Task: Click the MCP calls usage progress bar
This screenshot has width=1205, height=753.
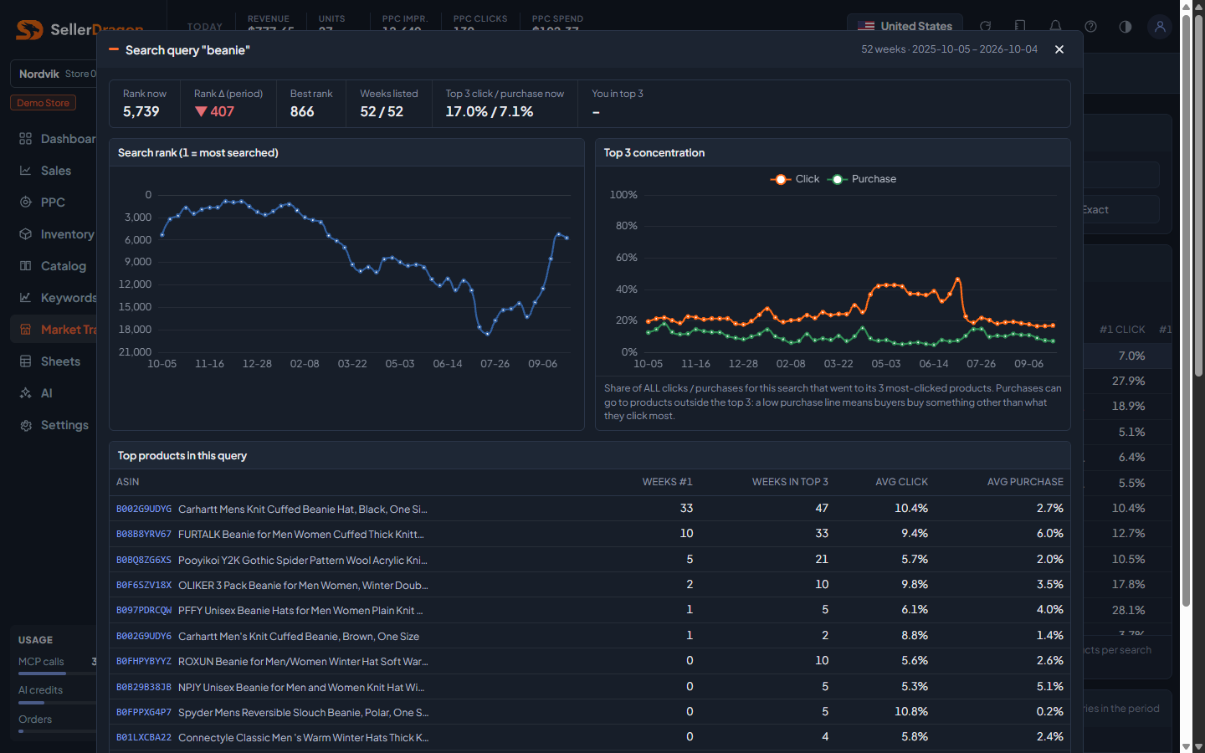Action: (x=57, y=674)
